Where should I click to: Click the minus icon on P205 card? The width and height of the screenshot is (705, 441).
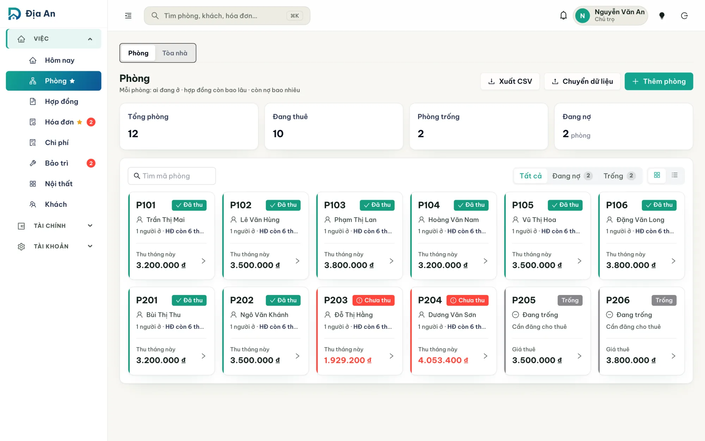515,315
